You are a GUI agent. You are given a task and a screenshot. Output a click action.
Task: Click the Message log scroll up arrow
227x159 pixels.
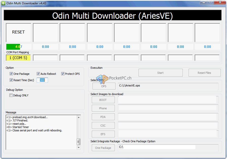[x=79, y=117]
